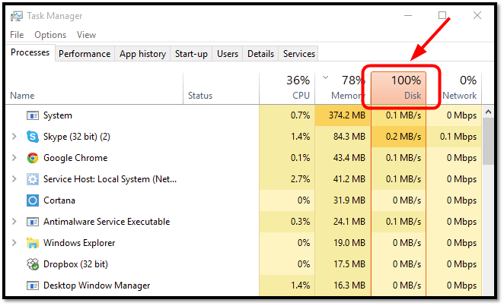This screenshot has height=306, width=504.
Task: Click the 17.5 MB memory value
Action: coord(349,264)
